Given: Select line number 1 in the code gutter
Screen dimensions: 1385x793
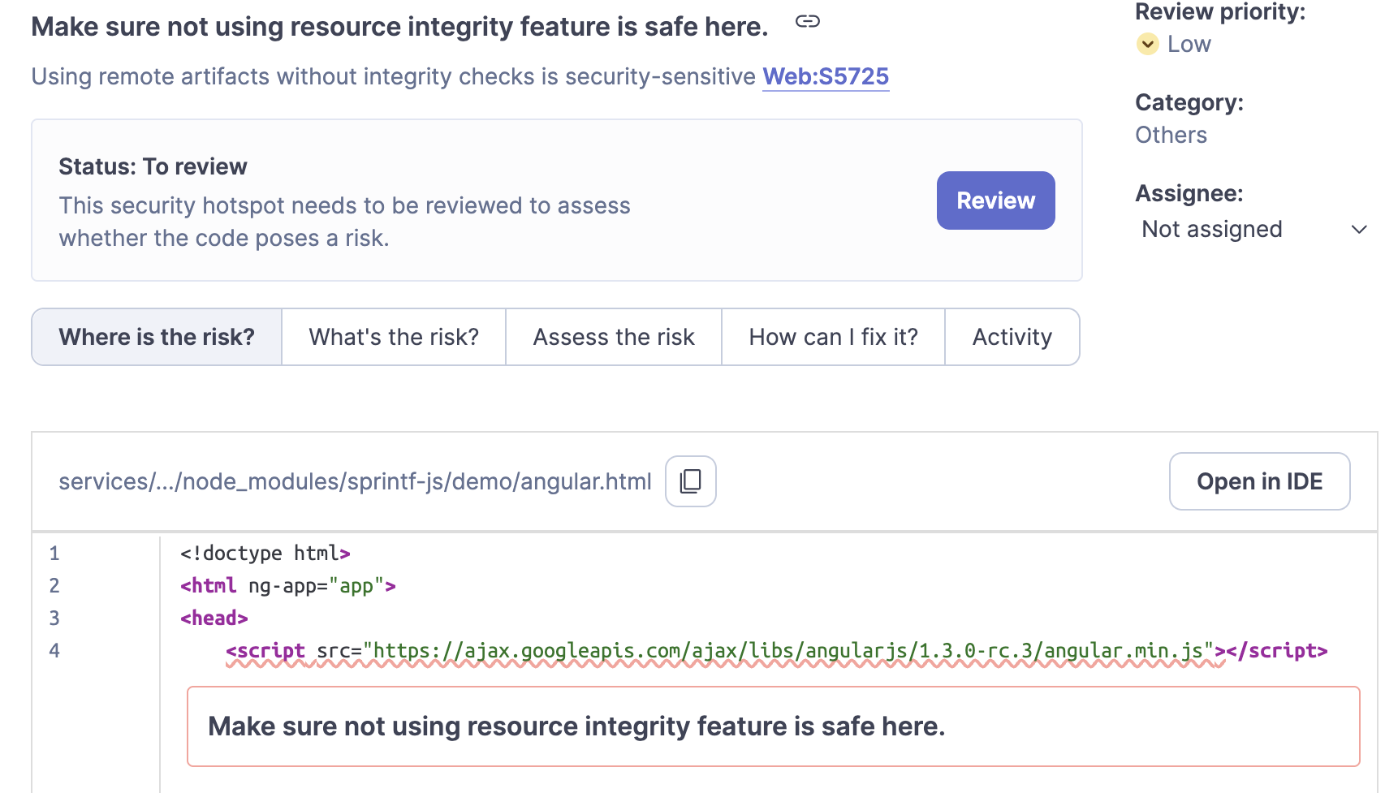Looking at the screenshot, I should pyautogui.click(x=54, y=554).
